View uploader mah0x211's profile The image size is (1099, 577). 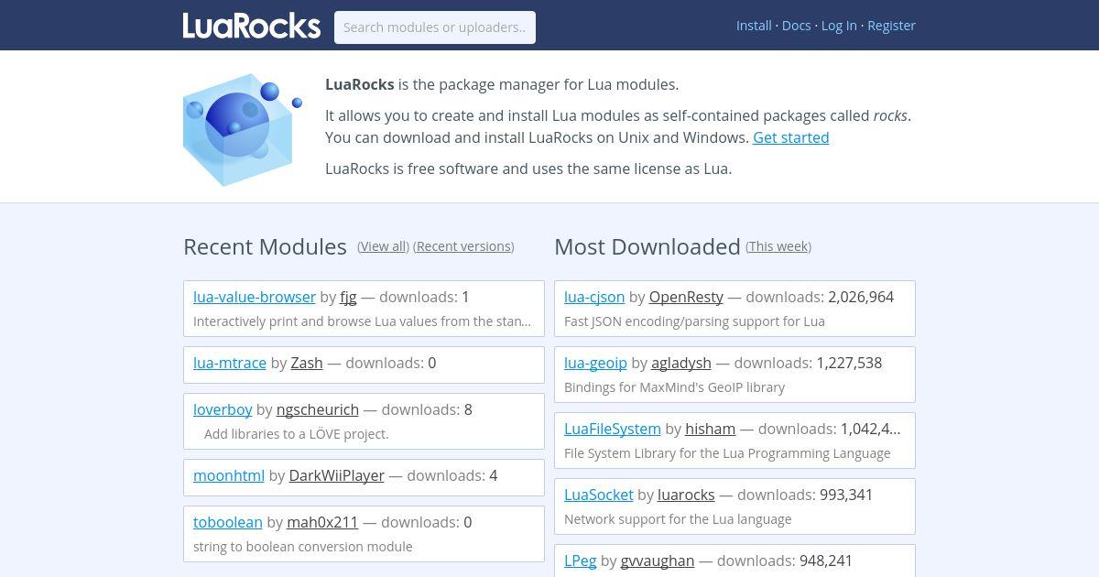pos(322,522)
